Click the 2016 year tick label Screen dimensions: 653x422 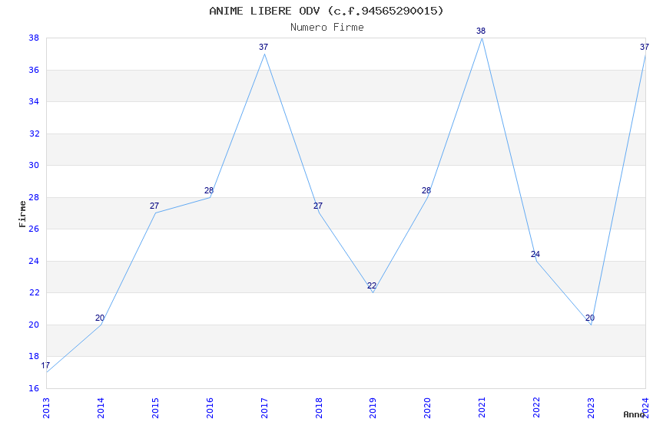(210, 408)
